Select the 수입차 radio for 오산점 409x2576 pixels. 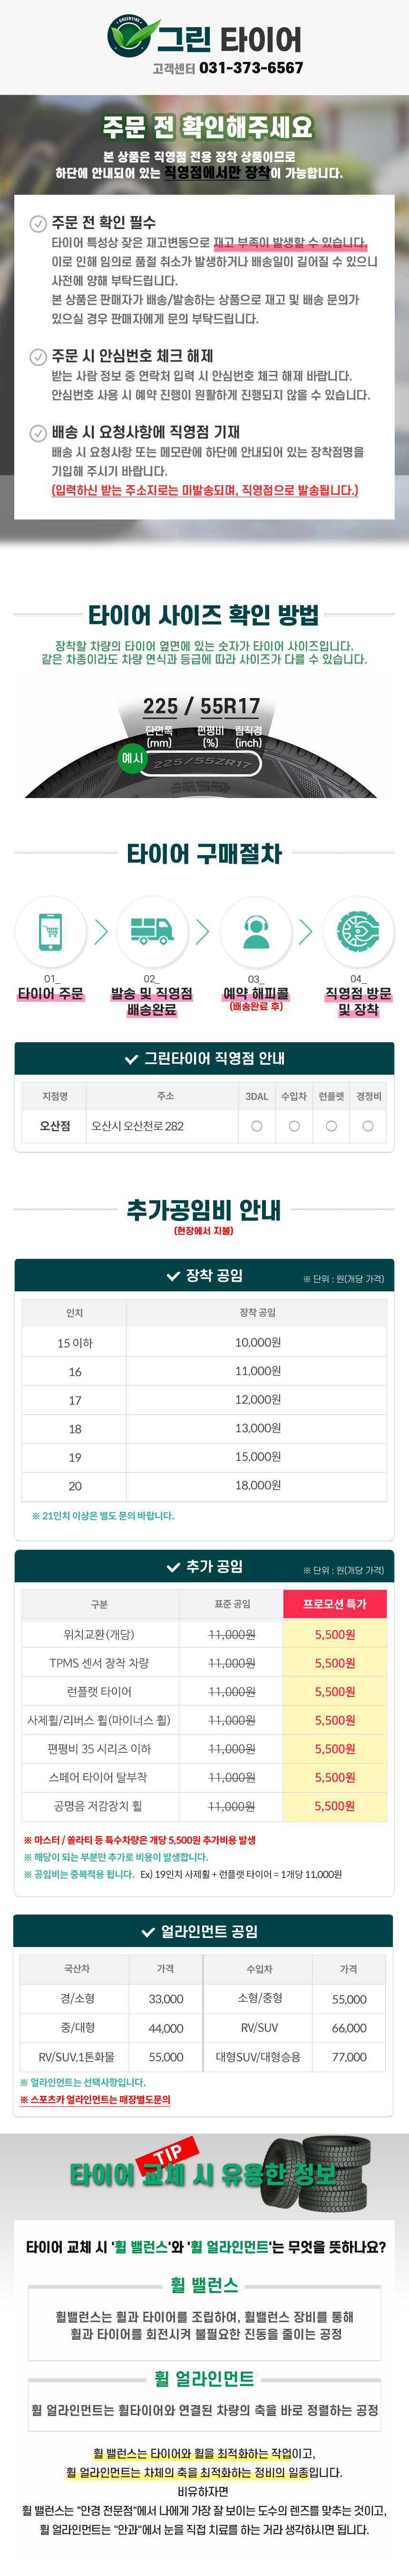(294, 1126)
